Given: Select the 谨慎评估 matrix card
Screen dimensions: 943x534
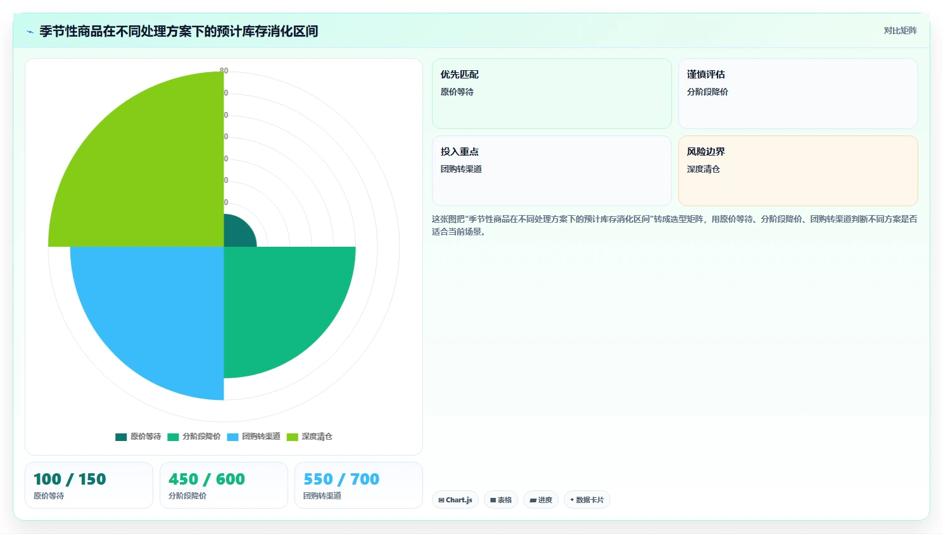Looking at the screenshot, I should coord(798,94).
